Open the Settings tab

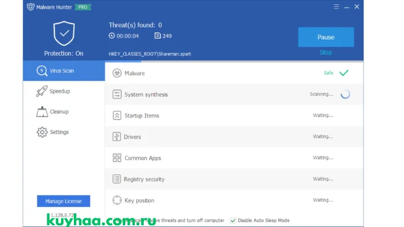click(x=64, y=132)
